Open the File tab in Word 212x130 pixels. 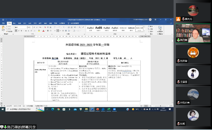click(x=3, y=23)
